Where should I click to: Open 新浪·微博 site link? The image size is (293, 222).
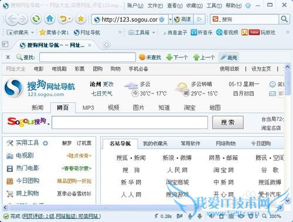tap(177, 158)
